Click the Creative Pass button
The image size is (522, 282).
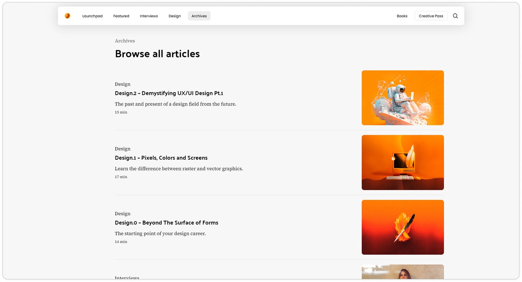(x=431, y=16)
